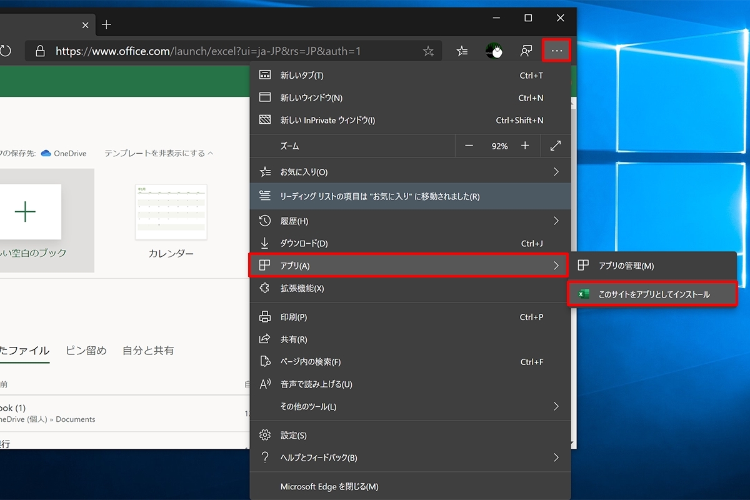Click the feedback person icon in toolbar

(526, 51)
